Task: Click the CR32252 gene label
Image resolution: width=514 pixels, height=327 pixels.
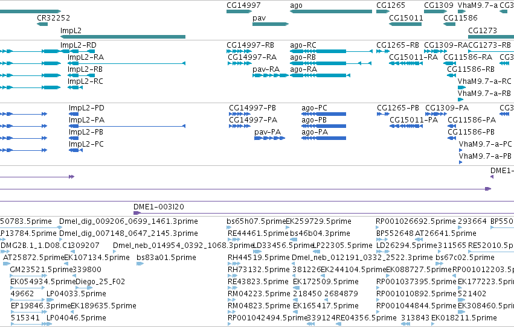Action: [53, 17]
